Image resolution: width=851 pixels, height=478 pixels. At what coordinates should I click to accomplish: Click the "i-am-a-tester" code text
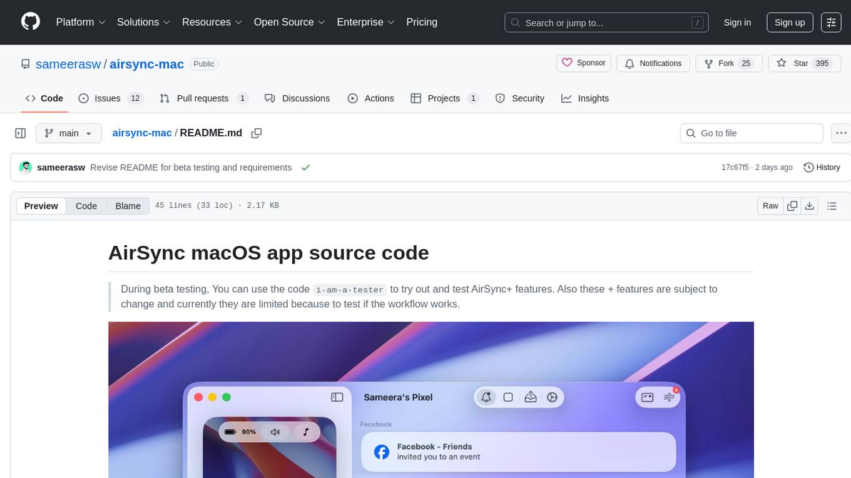point(350,290)
